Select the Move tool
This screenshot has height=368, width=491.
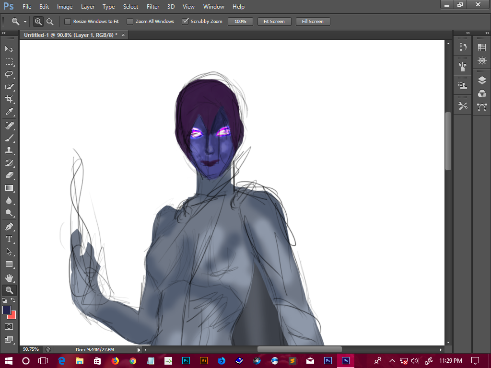[9, 49]
